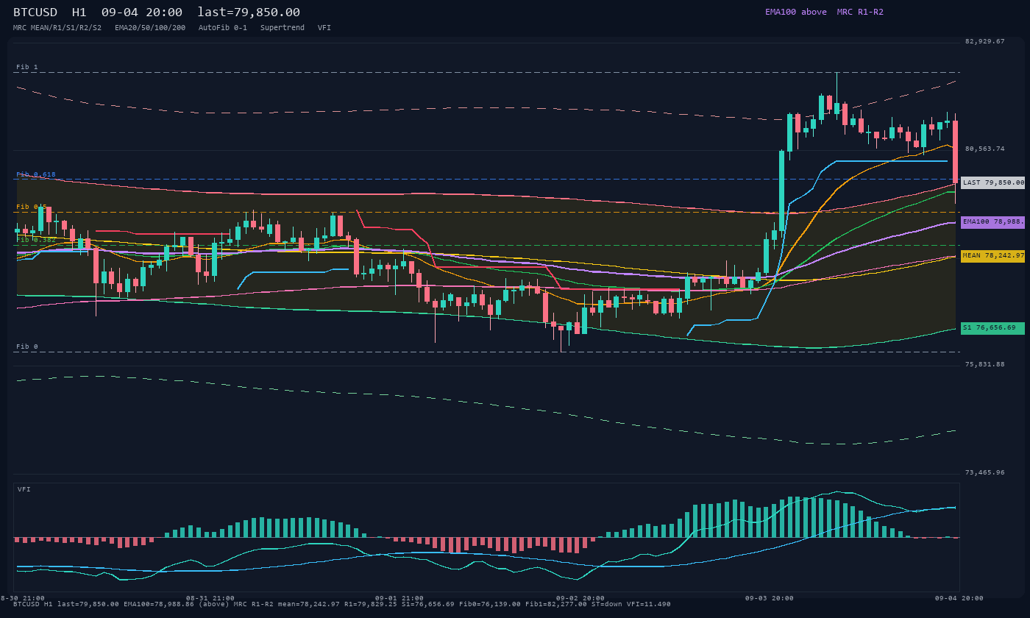Click the 'Fib 0' level label
The height and width of the screenshot is (618, 1030).
27,347
